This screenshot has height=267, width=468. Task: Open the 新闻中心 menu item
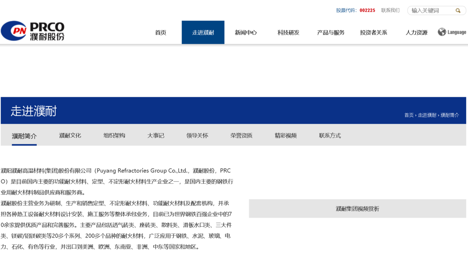[246, 33]
